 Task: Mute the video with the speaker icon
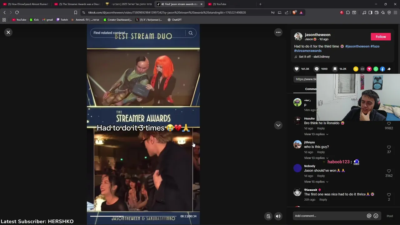[278, 216]
